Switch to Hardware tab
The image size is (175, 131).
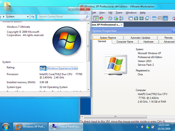click(148, 42)
